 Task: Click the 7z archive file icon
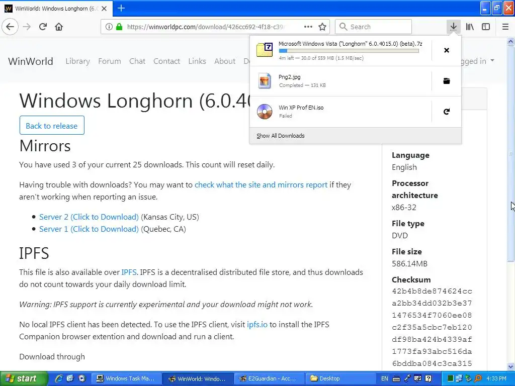click(x=265, y=50)
